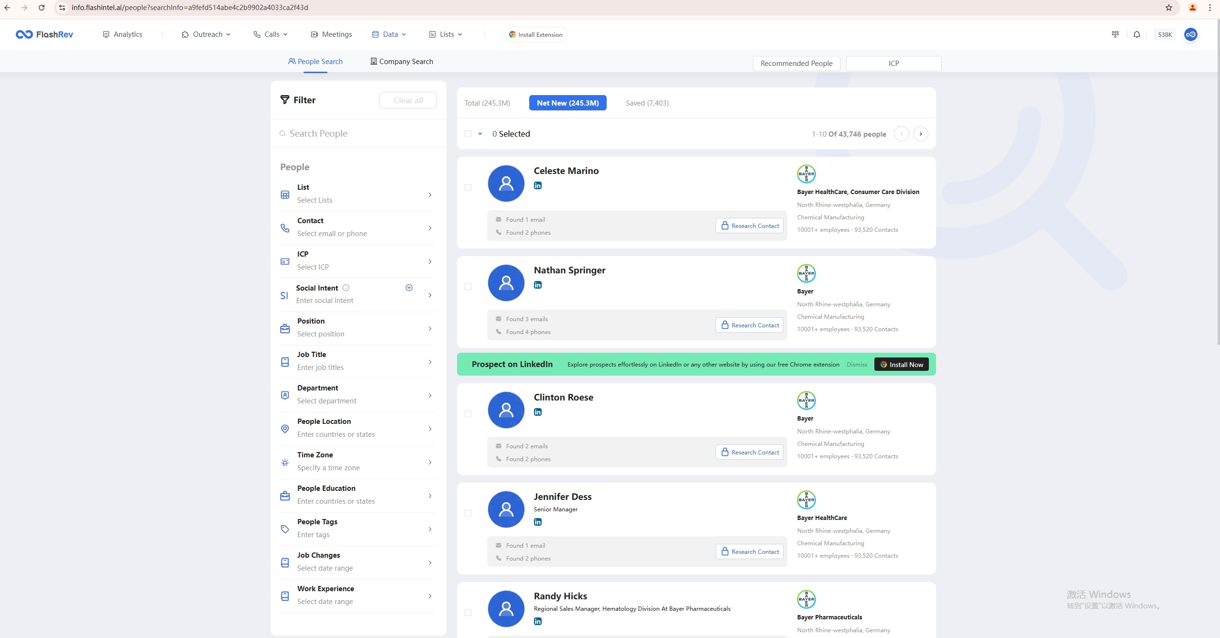Image resolution: width=1220 pixels, height=638 pixels.
Task: Expand the Time Zone filter
Action: [358, 462]
